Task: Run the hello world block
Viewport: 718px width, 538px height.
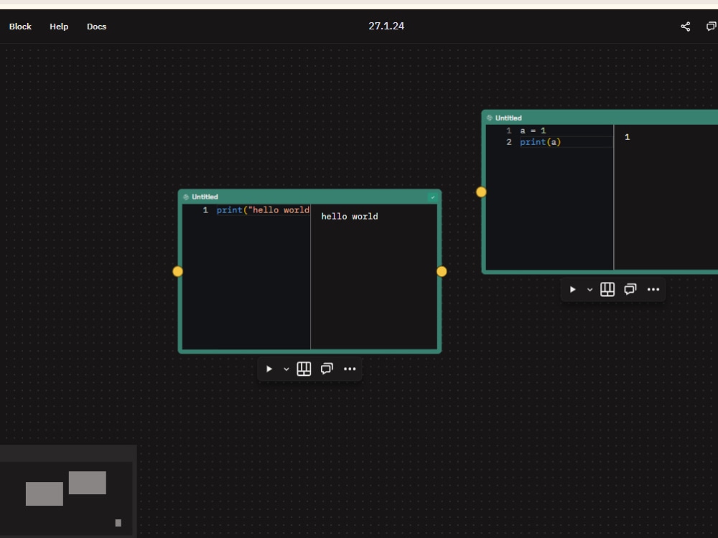Action: [269, 369]
